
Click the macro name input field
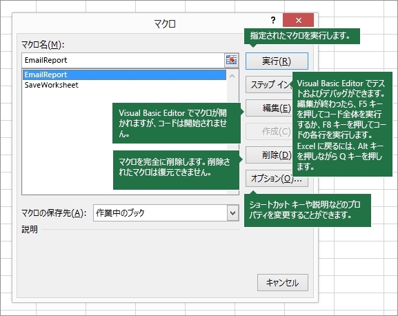[x=123, y=60]
